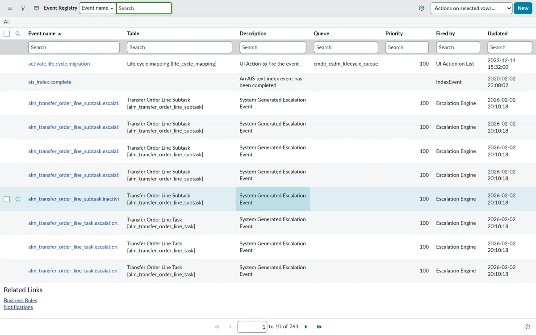
Task: Click the New button
Action: (523, 8)
